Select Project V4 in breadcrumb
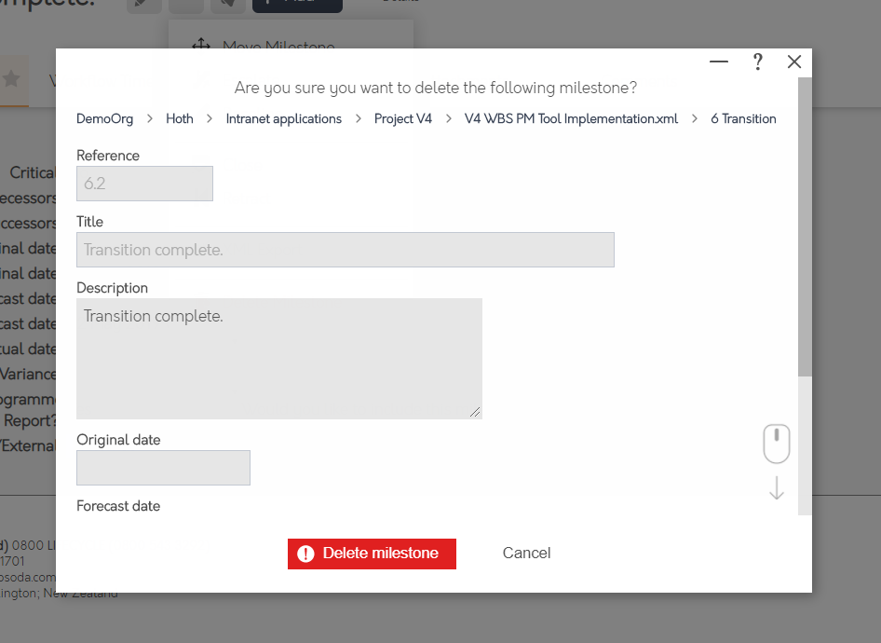Image resolution: width=881 pixels, height=643 pixels. (402, 118)
